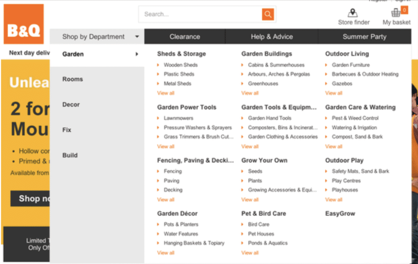
Task: Type in the Search input field
Action: (x=200, y=14)
